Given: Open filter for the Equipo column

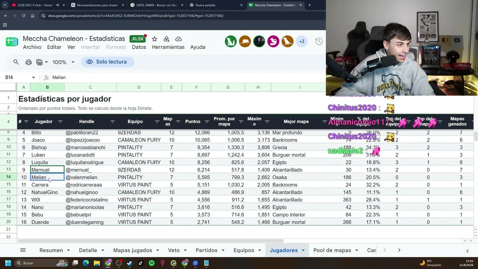Looking at the screenshot, I should (x=157, y=121).
